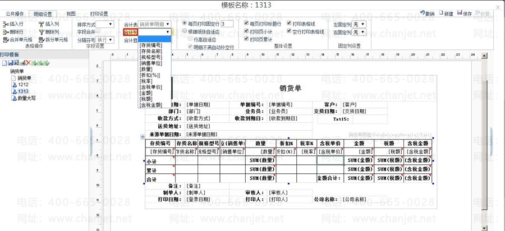505x231 pixels.
Task: Click the 新建 new page icon
Action: [x=441, y=13]
